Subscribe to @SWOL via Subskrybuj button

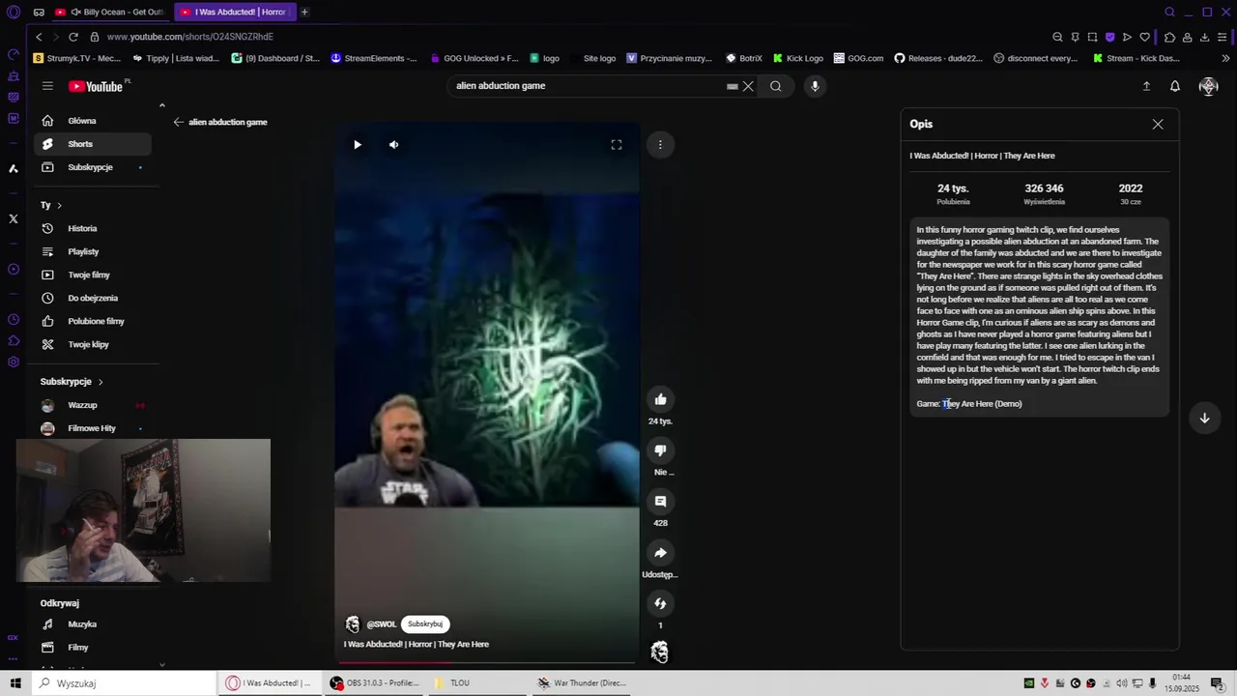pos(425,624)
